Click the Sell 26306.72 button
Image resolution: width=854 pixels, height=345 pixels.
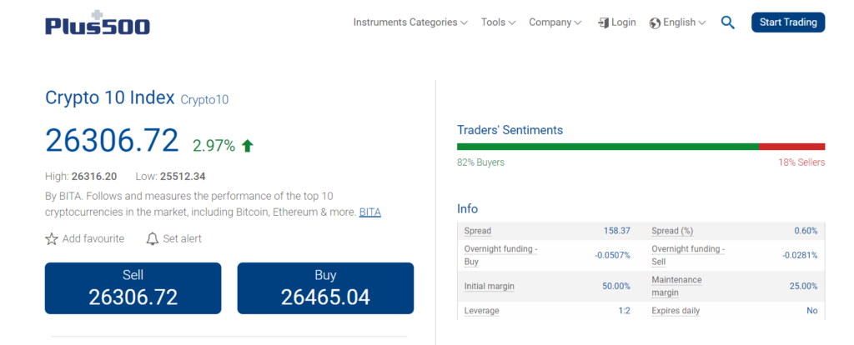coord(133,288)
